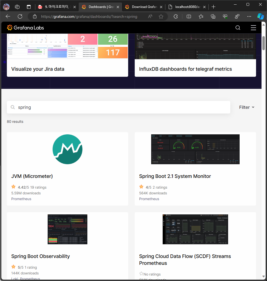Click Prometheus label under Spring Boot 2.1
Screen dimensions: 267x281
click(149, 199)
